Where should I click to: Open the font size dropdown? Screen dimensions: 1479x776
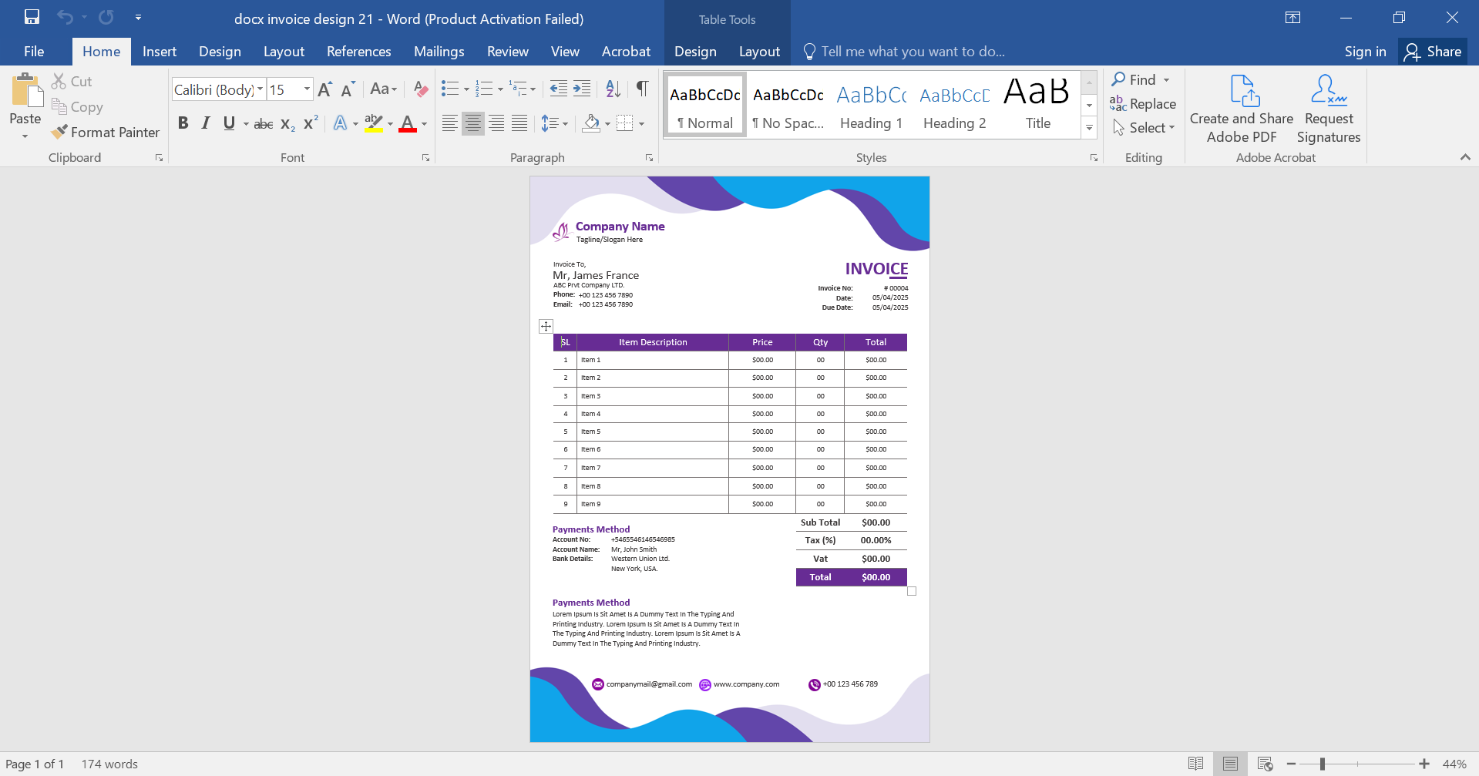click(305, 89)
